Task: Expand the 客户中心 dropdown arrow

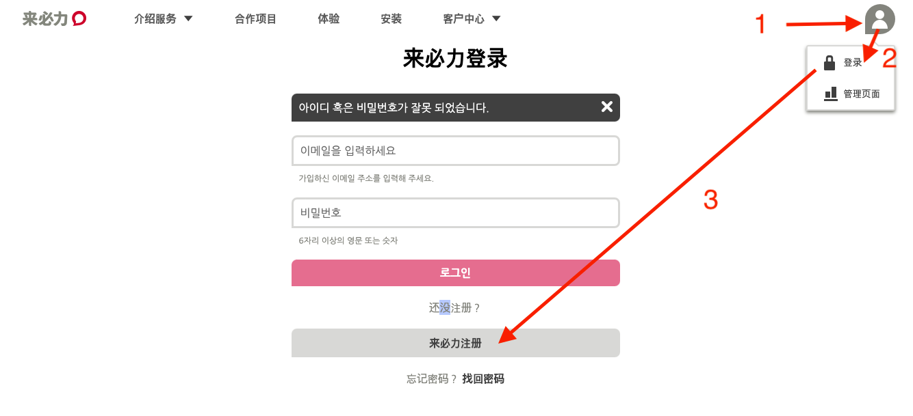Action: 496,18
